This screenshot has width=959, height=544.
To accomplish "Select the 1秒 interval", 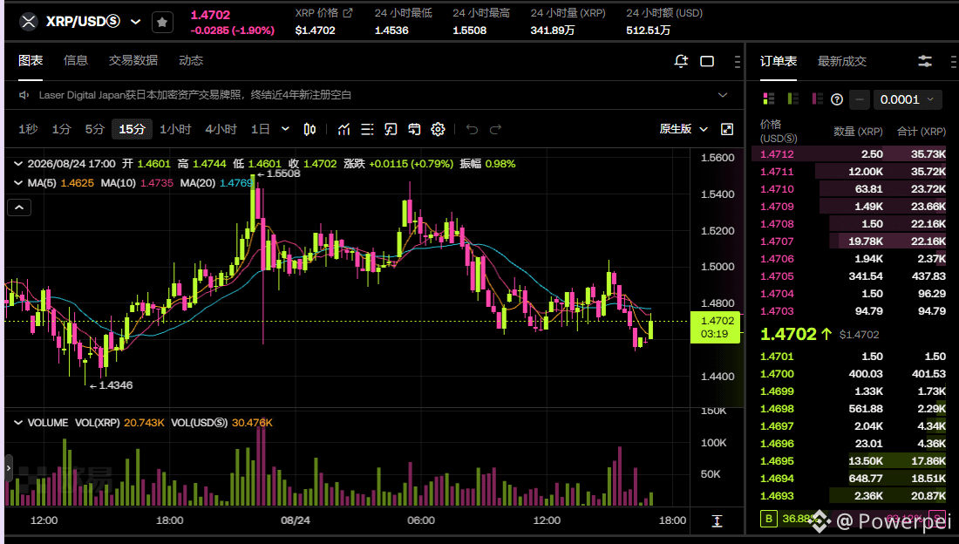I will tap(28, 129).
